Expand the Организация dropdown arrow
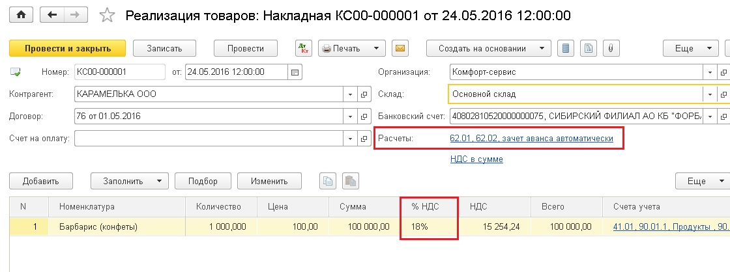This screenshot has width=730, height=272. 710,72
